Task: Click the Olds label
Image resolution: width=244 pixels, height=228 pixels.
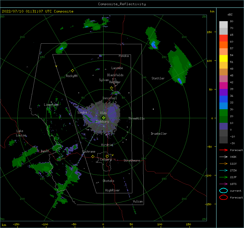Action: click(103, 113)
